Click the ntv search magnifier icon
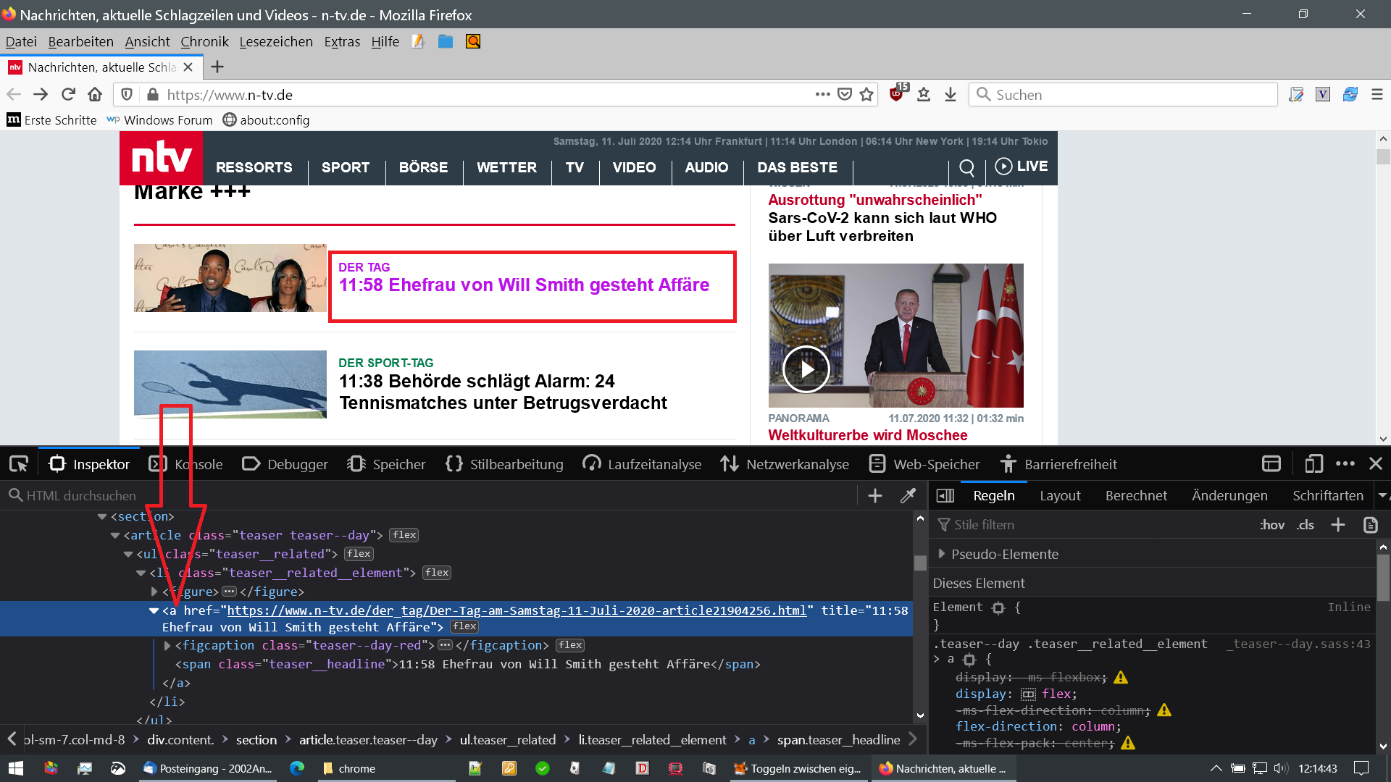1391x782 pixels. point(966,168)
